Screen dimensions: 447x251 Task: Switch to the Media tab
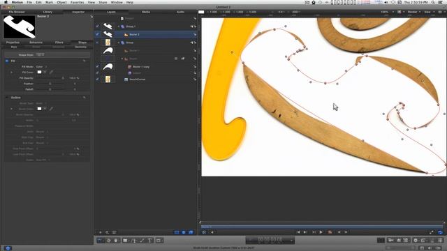(x=146, y=12)
